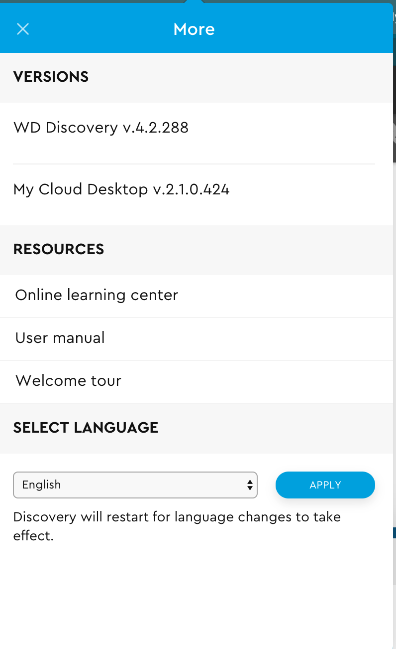Click the up-down arrows on the language selector

[x=250, y=485]
